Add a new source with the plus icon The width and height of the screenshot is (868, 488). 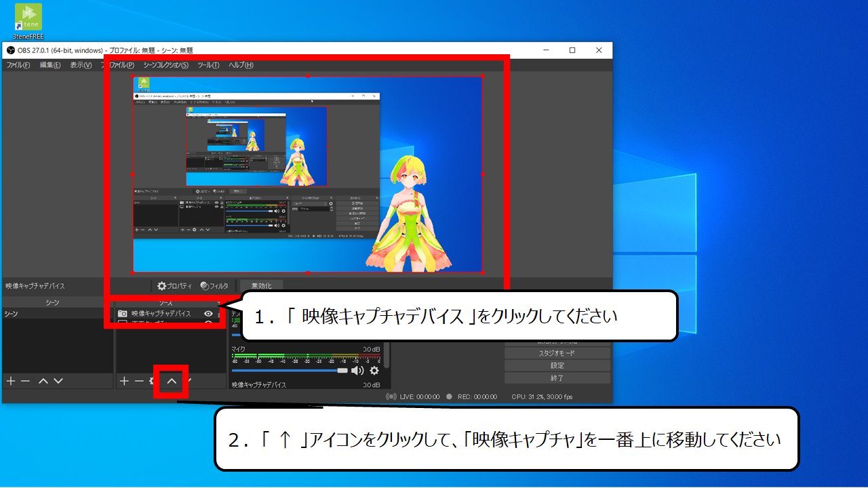point(124,382)
